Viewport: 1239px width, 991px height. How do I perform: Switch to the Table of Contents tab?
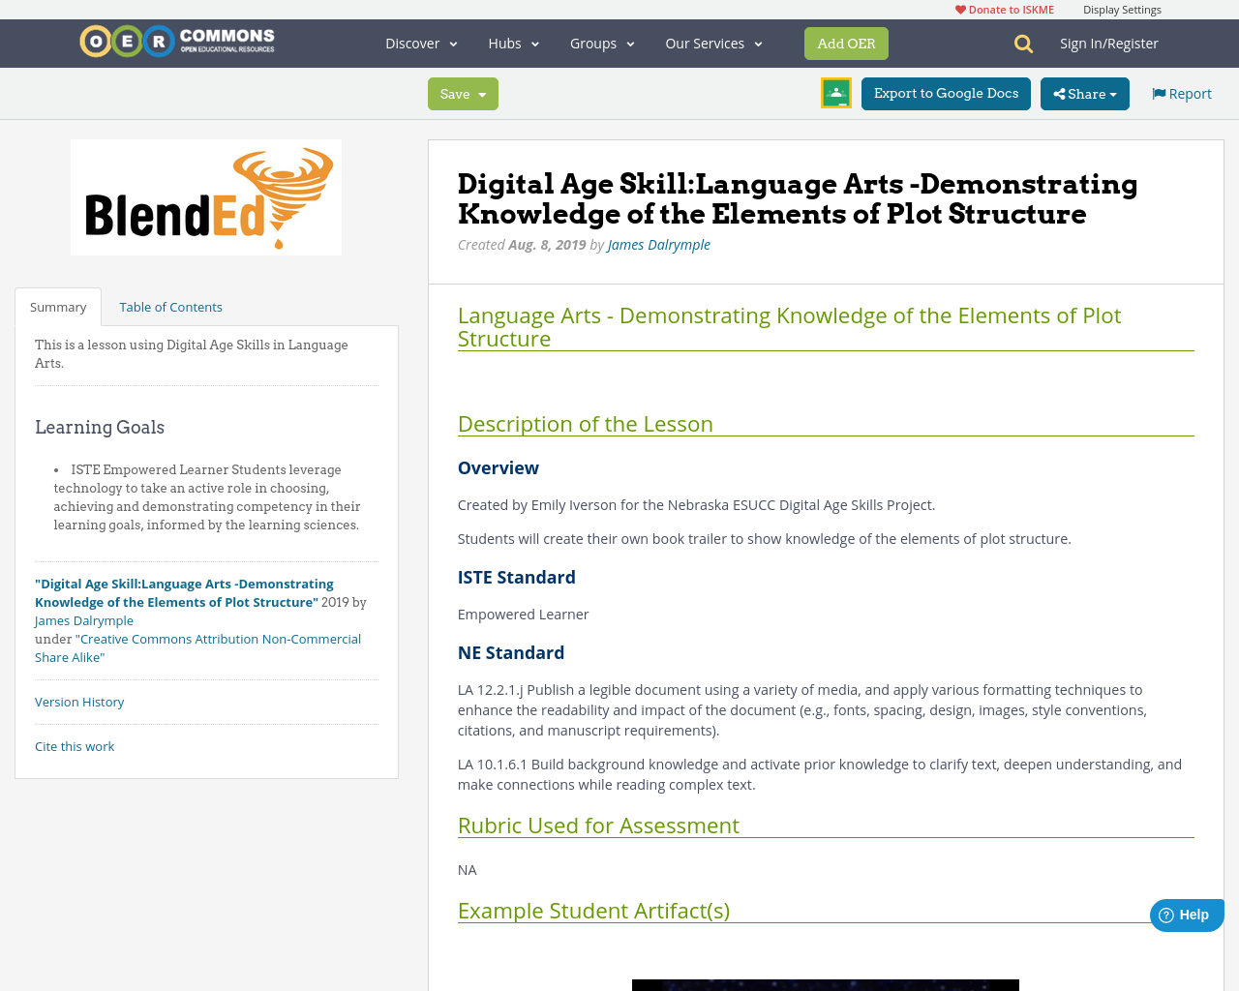(x=169, y=305)
